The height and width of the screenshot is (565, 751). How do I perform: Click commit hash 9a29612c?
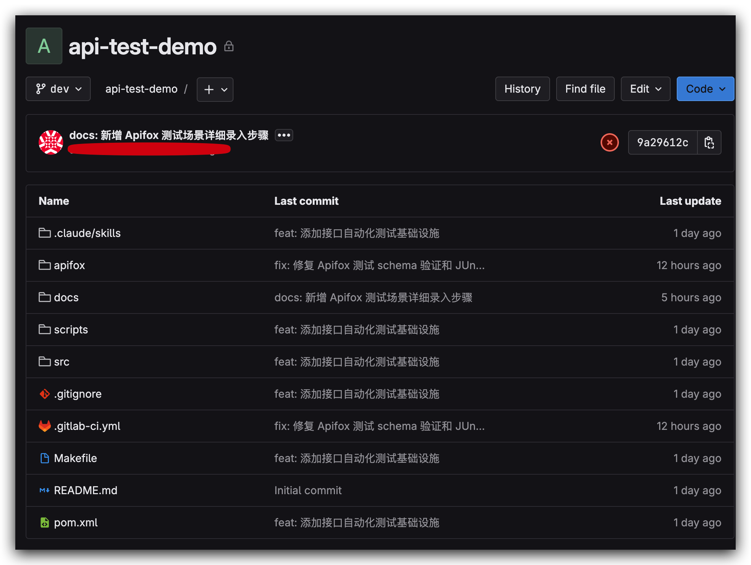pyautogui.click(x=663, y=142)
